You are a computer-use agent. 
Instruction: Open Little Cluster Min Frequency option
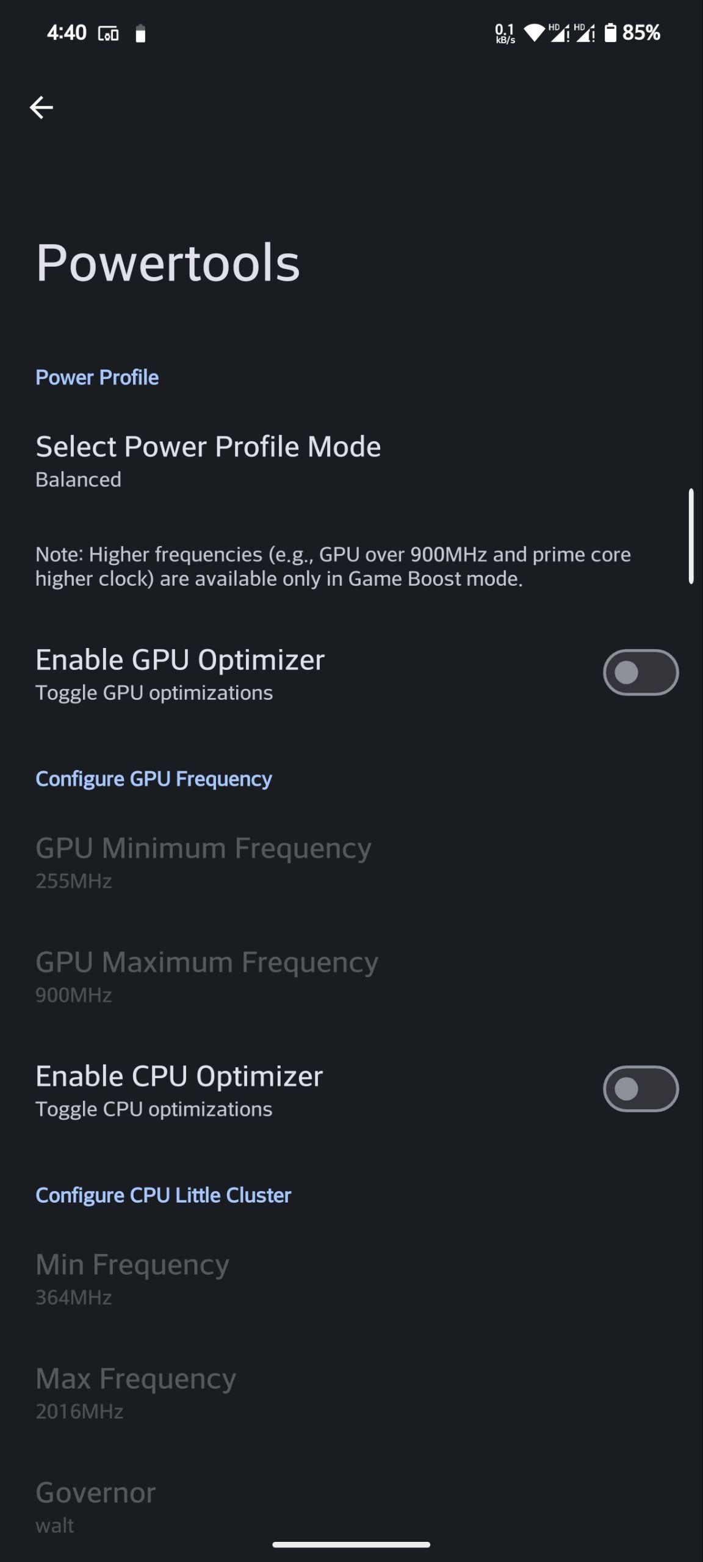[x=351, y=1278]
